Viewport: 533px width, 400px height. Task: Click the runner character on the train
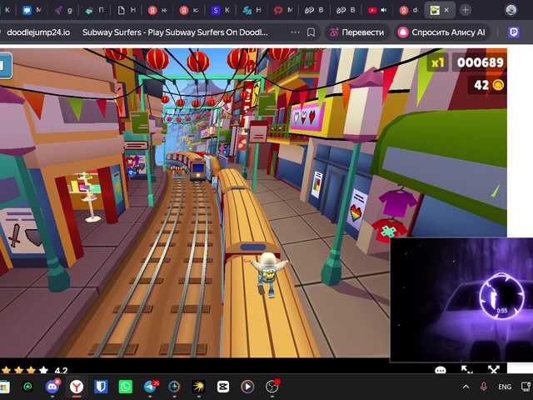coord(269,275)
